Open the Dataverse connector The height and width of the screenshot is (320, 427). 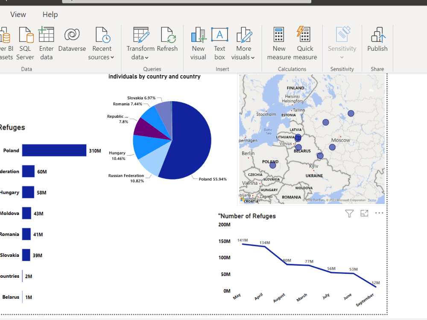[x=72, y=39]
